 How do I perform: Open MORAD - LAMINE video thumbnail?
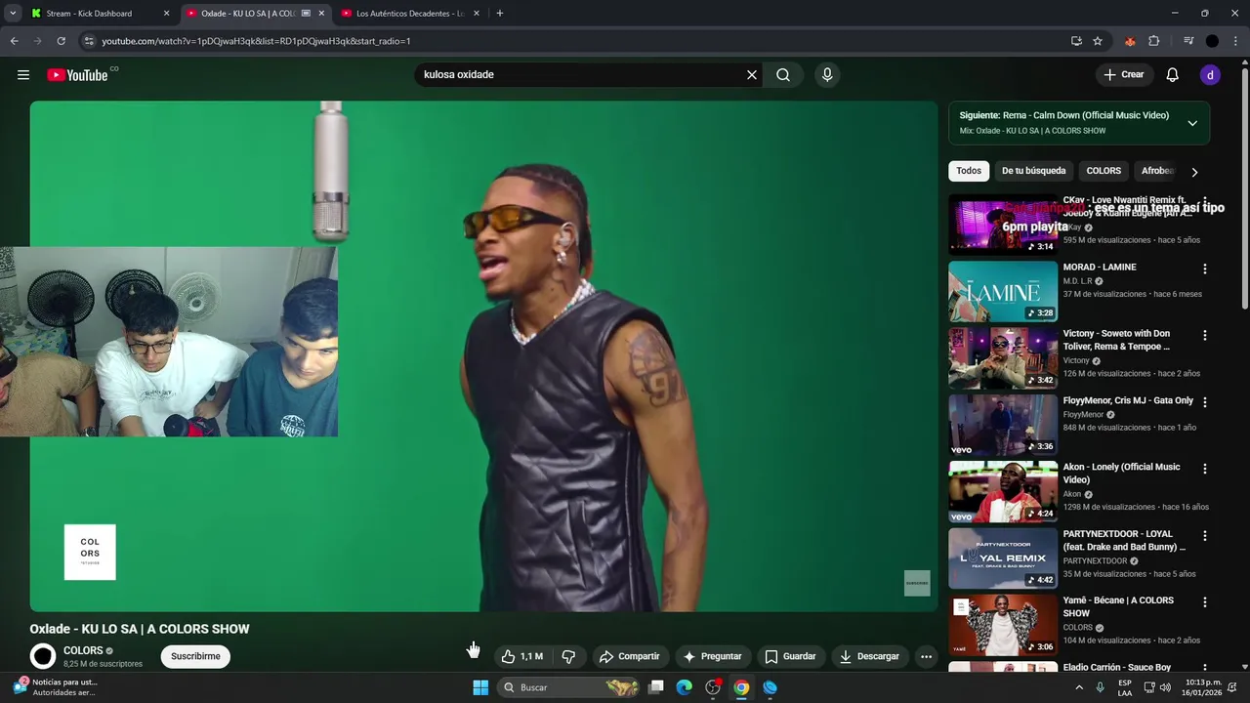pyautogui.click(x=1003, y=291)
